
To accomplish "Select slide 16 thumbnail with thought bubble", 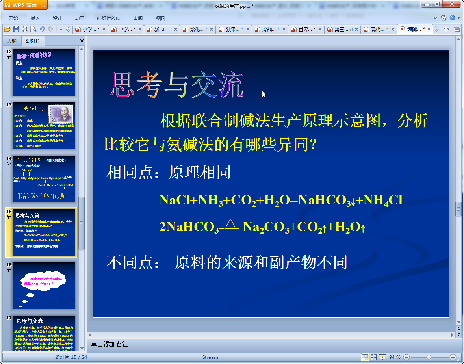I will tap(44, 285).
